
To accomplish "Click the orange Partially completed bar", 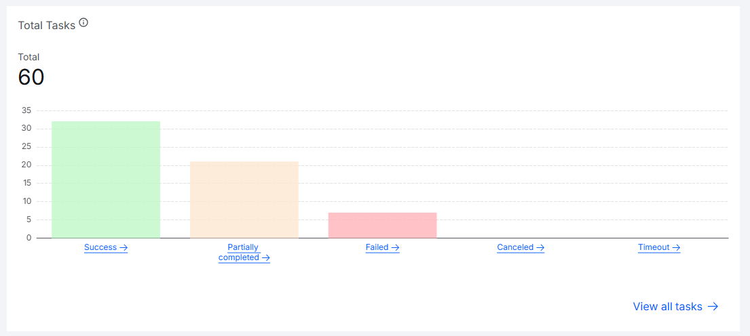I will [244, 199].
